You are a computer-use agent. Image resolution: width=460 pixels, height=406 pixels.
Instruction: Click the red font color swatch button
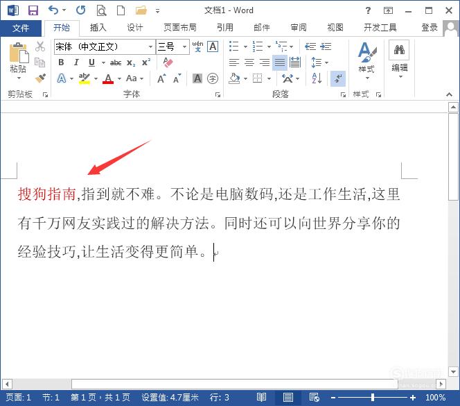click(x=108, y=79)
